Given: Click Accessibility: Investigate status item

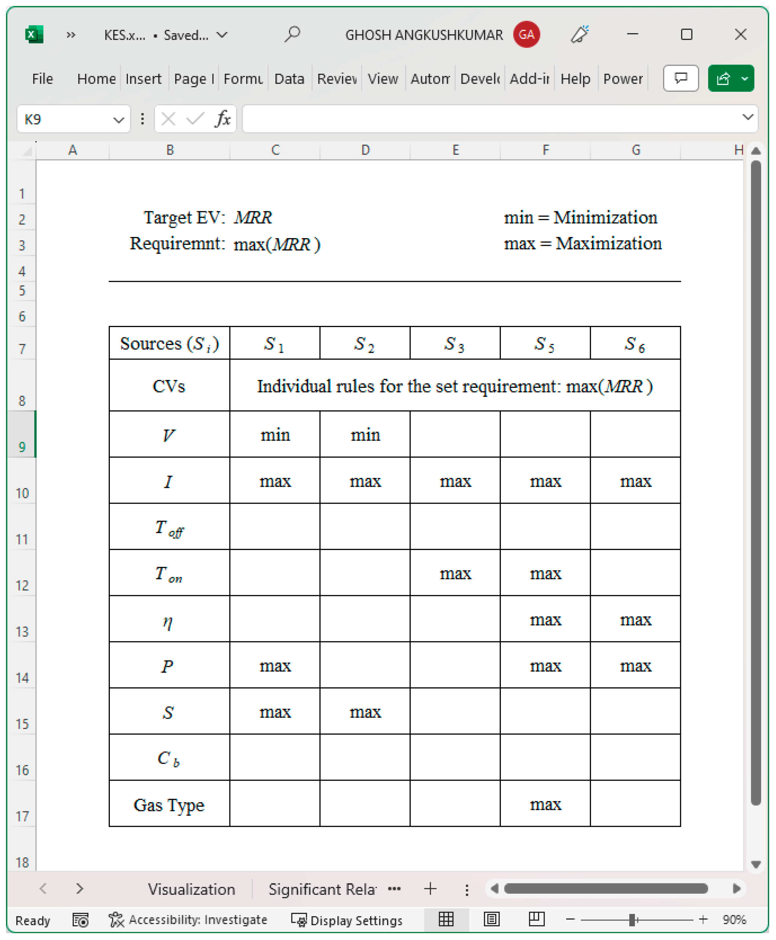Looking at the screenshot, I should click(x=188, y=920).
